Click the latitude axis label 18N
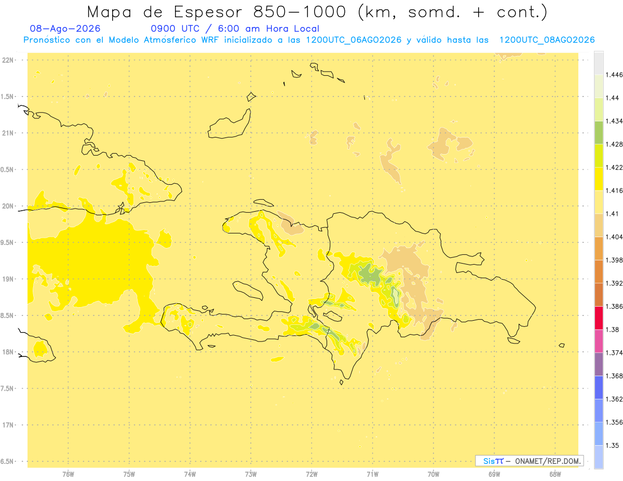 pyautogui.click(x=9, y=352)
